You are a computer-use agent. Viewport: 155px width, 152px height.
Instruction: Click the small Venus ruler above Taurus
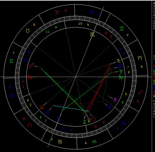pyautogui.click(x=34, y=25)
